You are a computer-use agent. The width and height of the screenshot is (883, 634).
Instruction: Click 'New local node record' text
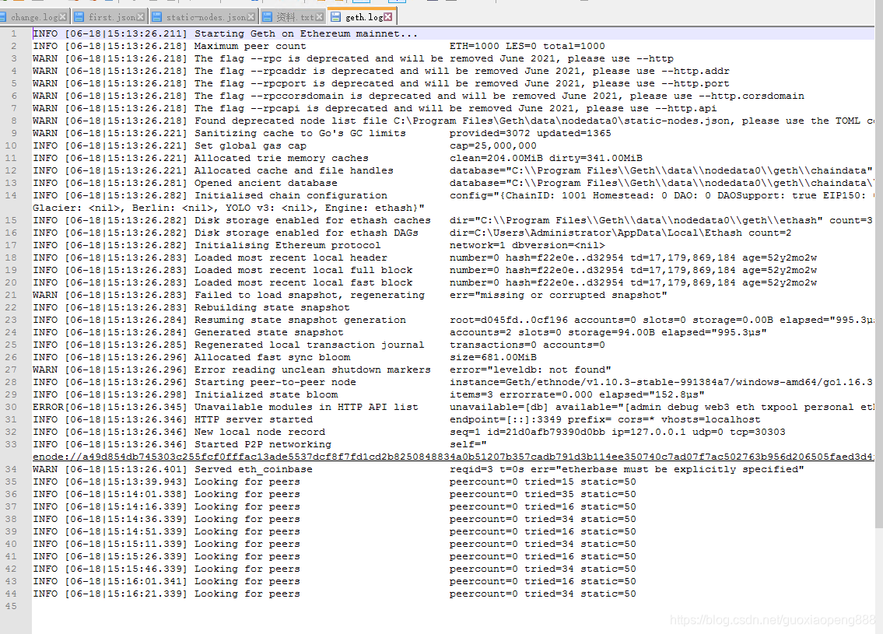(260, 432)
